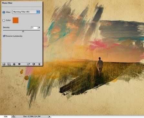
Task: Reset adjustment to defaults icon
Action: (34, 64)
